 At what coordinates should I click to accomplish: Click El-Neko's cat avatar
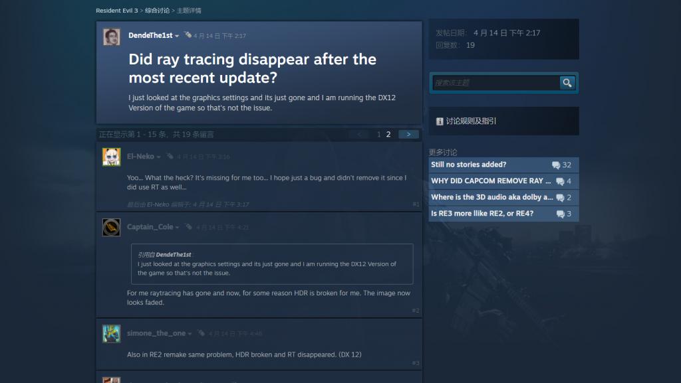(x=111, y=157)
